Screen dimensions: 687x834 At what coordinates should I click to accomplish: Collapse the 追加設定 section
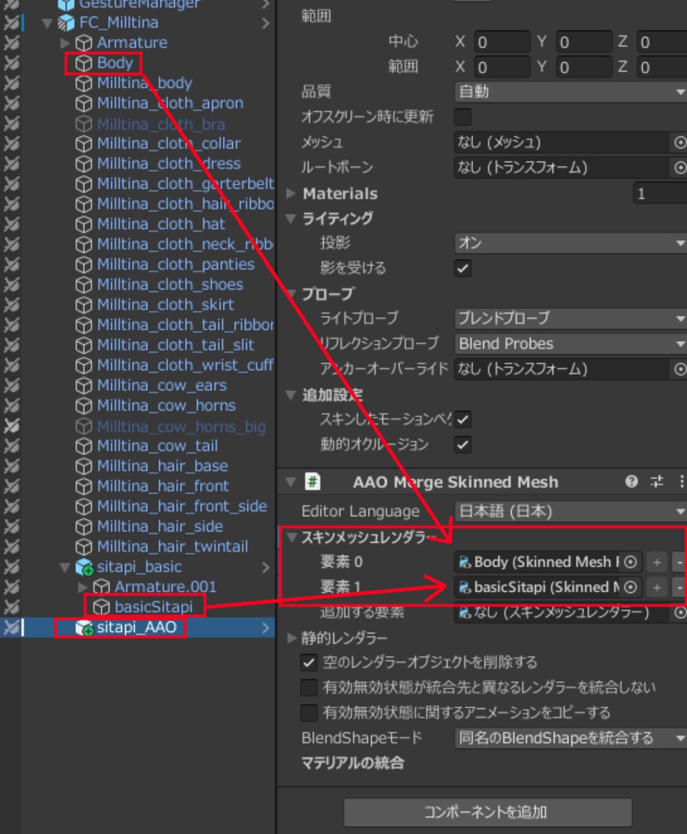tap(291, 395)
